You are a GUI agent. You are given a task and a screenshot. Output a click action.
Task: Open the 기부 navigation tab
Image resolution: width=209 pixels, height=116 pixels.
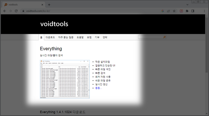(97, 37)
